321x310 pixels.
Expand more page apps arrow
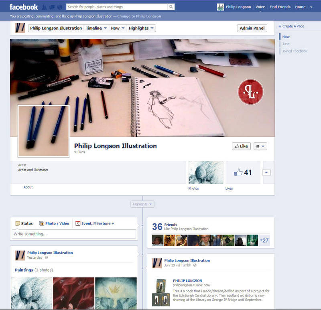266,172
